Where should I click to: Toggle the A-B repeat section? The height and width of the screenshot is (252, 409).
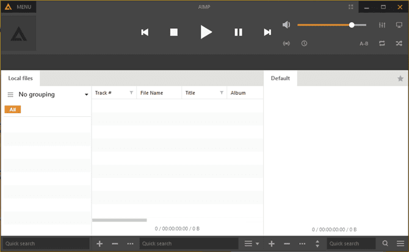click(364, 43)
